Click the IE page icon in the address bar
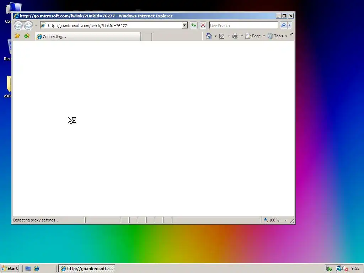364x273 pixels. pyautogui.click(x=43, y=26)
